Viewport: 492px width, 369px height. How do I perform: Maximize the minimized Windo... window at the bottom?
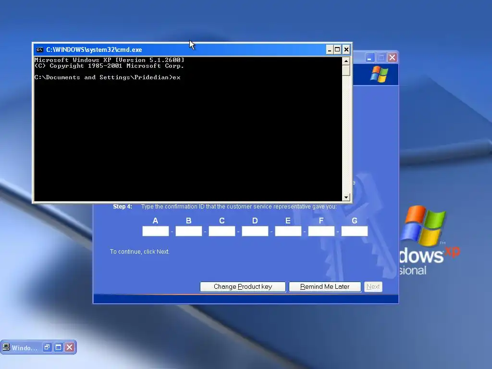pyautogui.click(x=58, y=347)
